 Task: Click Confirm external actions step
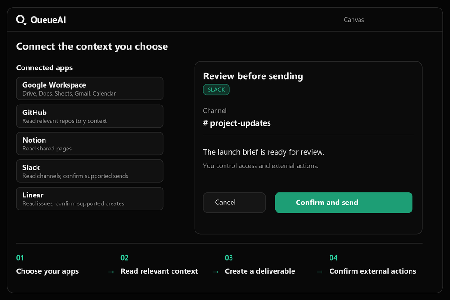[x=373, y=271]
